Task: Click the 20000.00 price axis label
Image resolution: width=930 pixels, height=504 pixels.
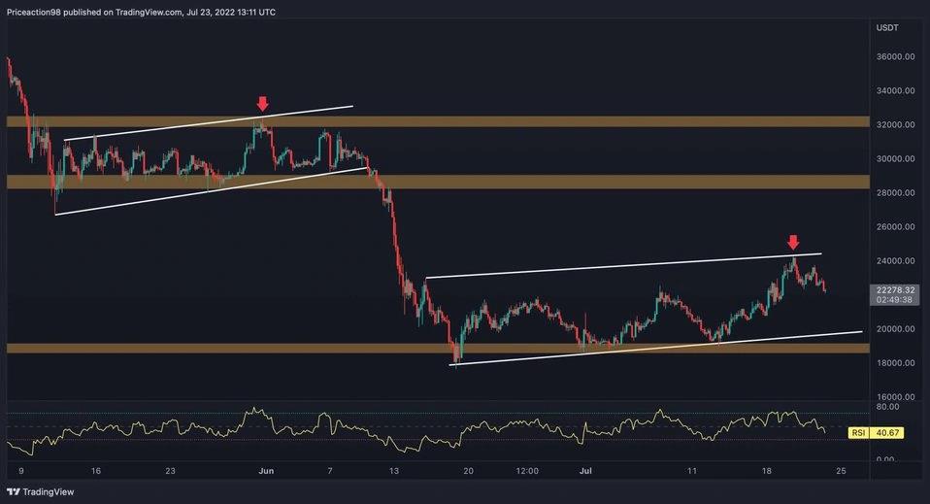Action: point(896,329)
